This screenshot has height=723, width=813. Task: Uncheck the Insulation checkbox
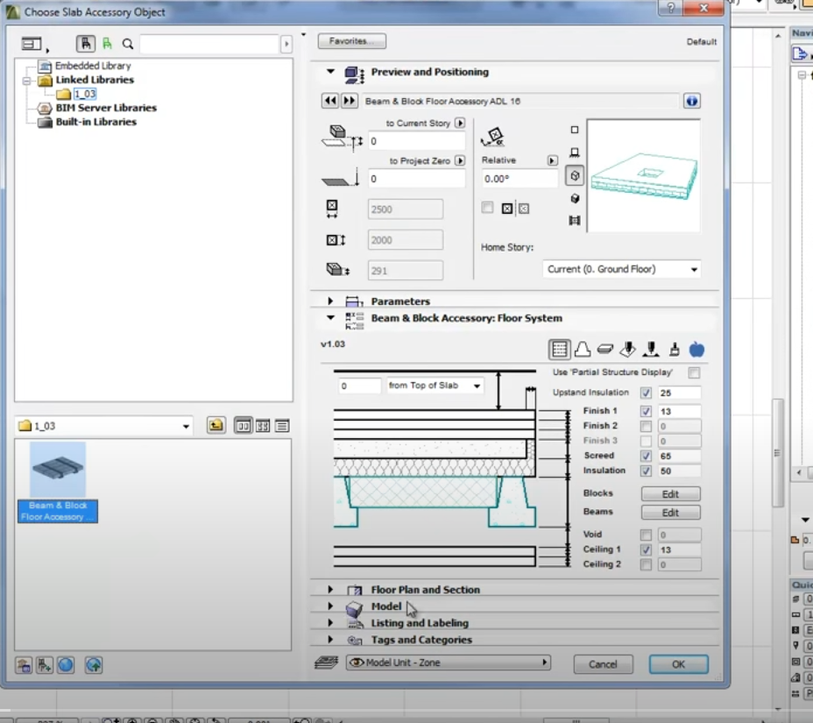click(646, 471)
